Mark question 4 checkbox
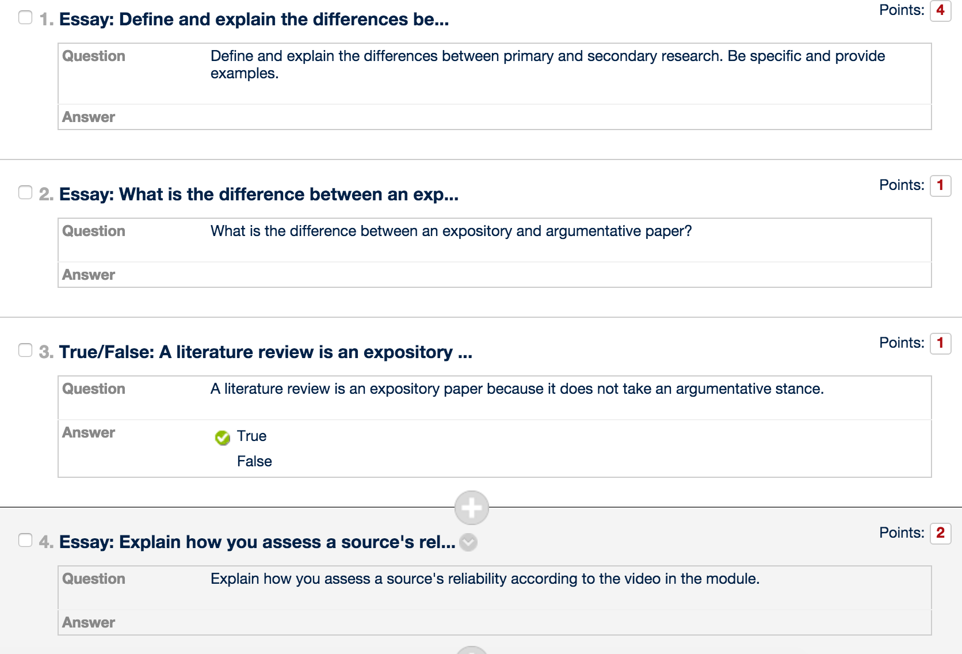This screenshot has width=962, height=654. (25, 540)
